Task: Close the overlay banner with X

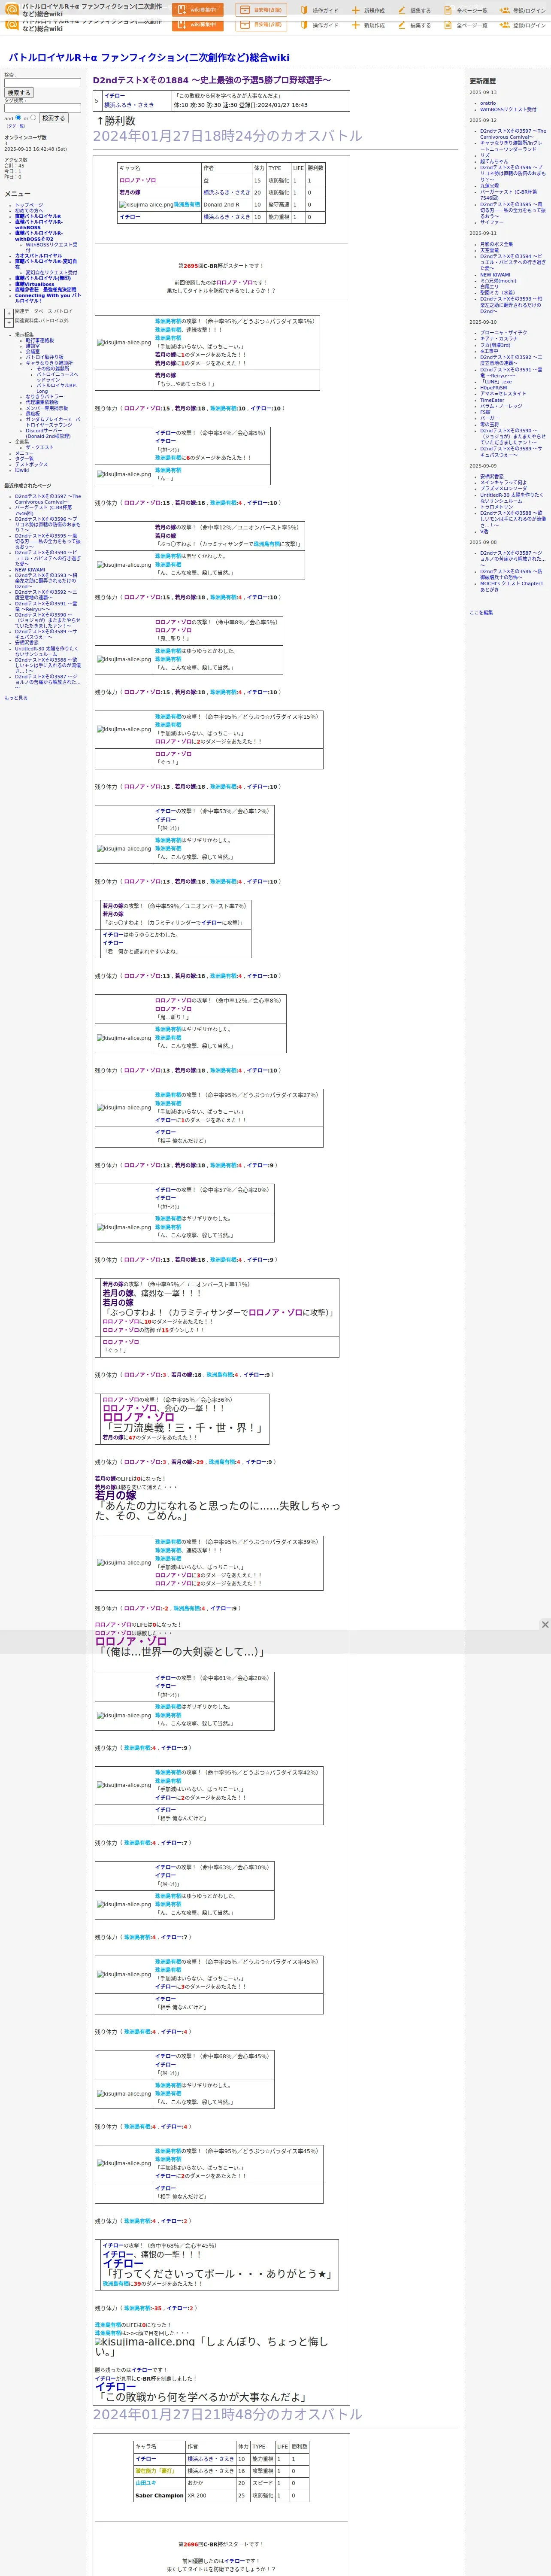Action: pos(545,1625)
